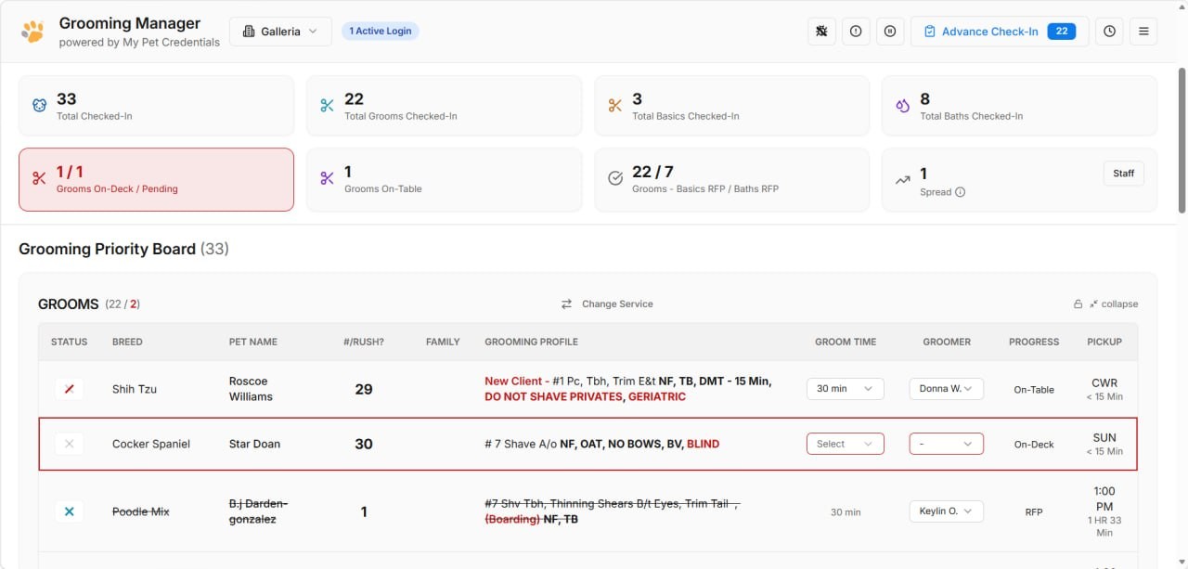Click the bug-off icon in header
The image size is (1188, 569).
821,31
